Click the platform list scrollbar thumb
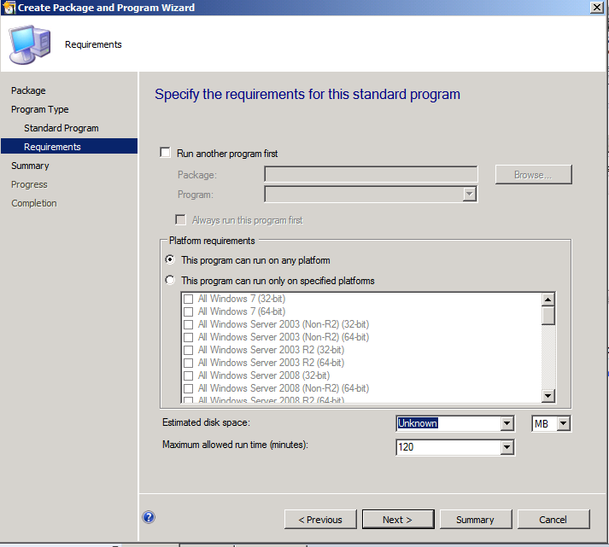609x547 pixels. [x=548, y=316]
